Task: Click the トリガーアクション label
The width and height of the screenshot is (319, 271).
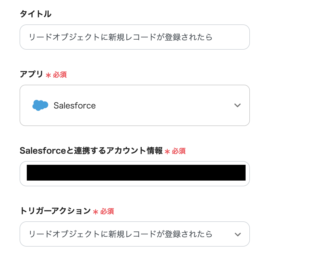Action: [55, 211]
